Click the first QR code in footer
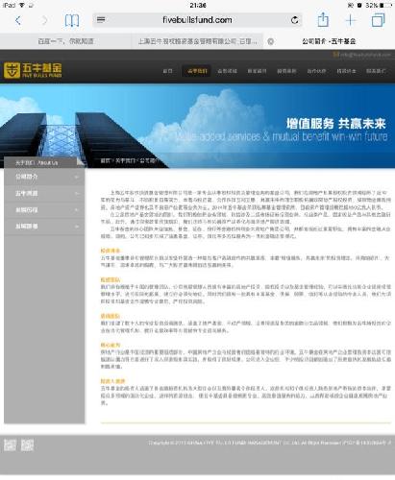395x480 pixels. pos(10,444)
